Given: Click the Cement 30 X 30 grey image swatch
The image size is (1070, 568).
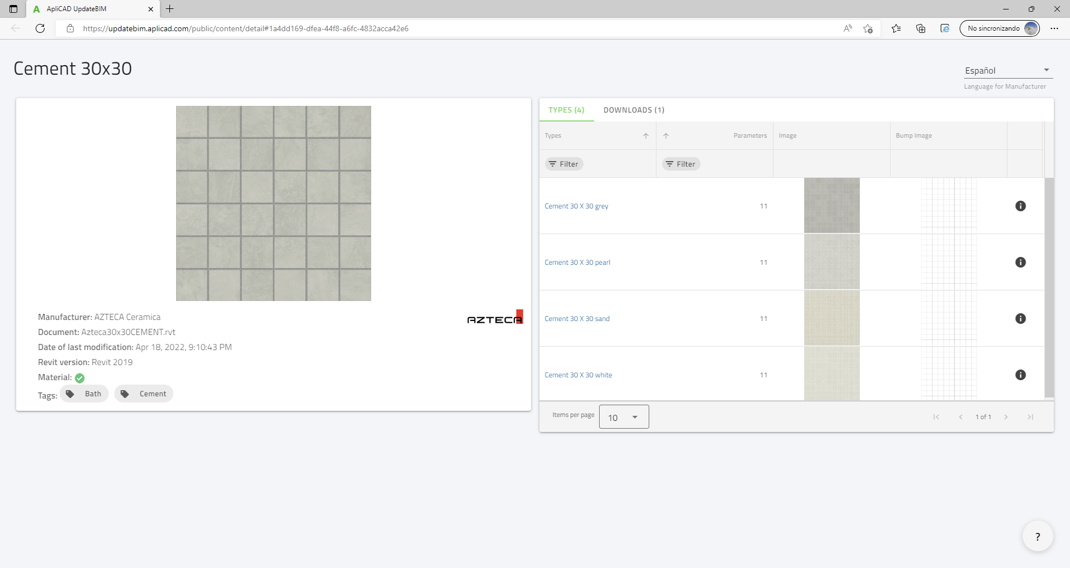Looking at the screenshot, I should coord(831,205).
